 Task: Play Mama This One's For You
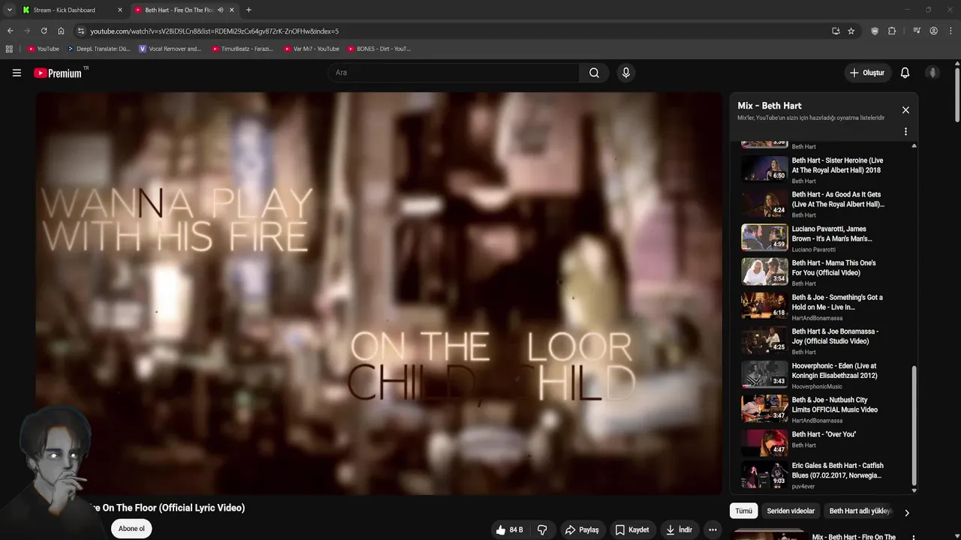[822, 272]
